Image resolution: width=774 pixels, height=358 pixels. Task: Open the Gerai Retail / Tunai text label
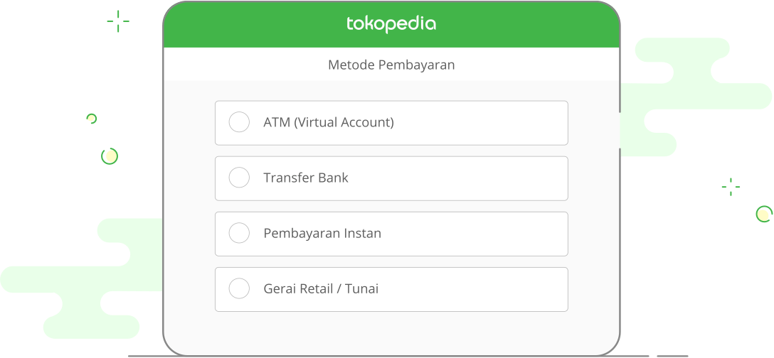pos(321,288)
